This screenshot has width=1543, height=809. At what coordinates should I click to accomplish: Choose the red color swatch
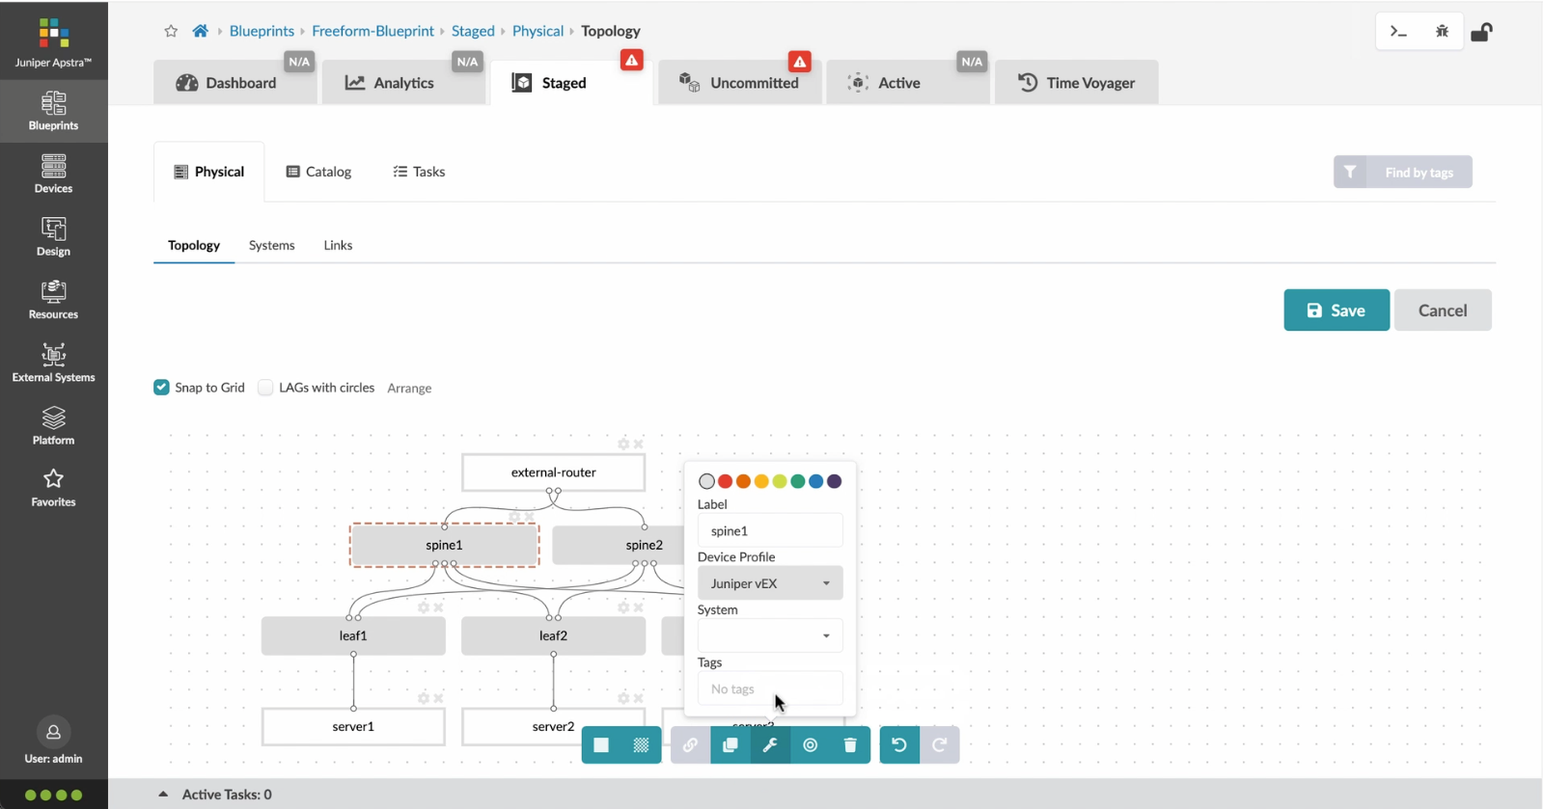tap(725, 481)
